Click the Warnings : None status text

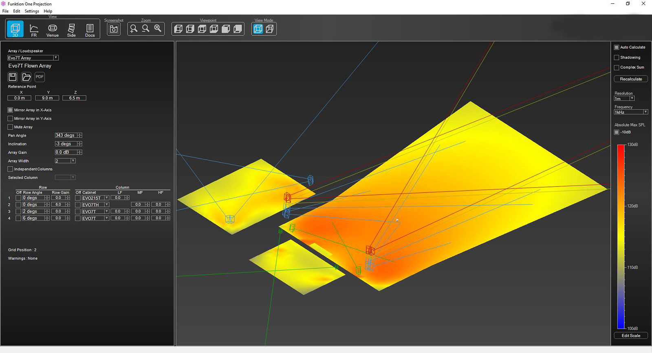23,259
